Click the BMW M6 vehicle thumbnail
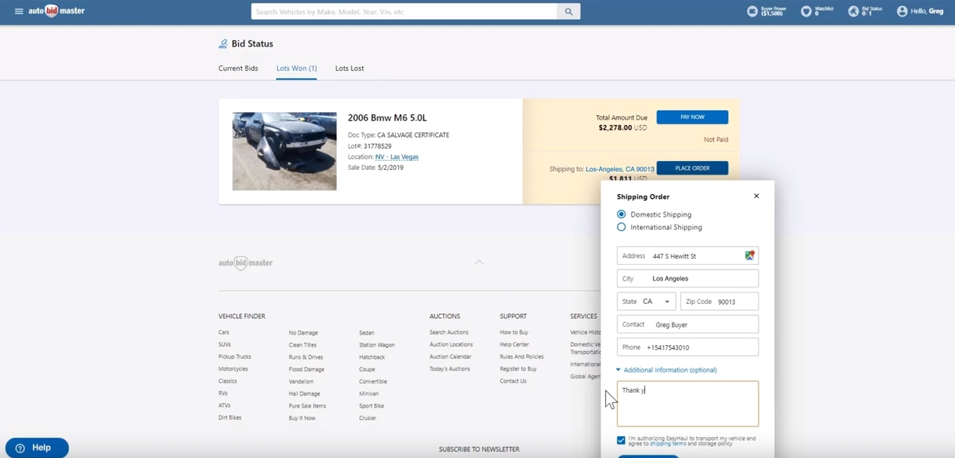955x458 pixels. click(x=284, y=151)
